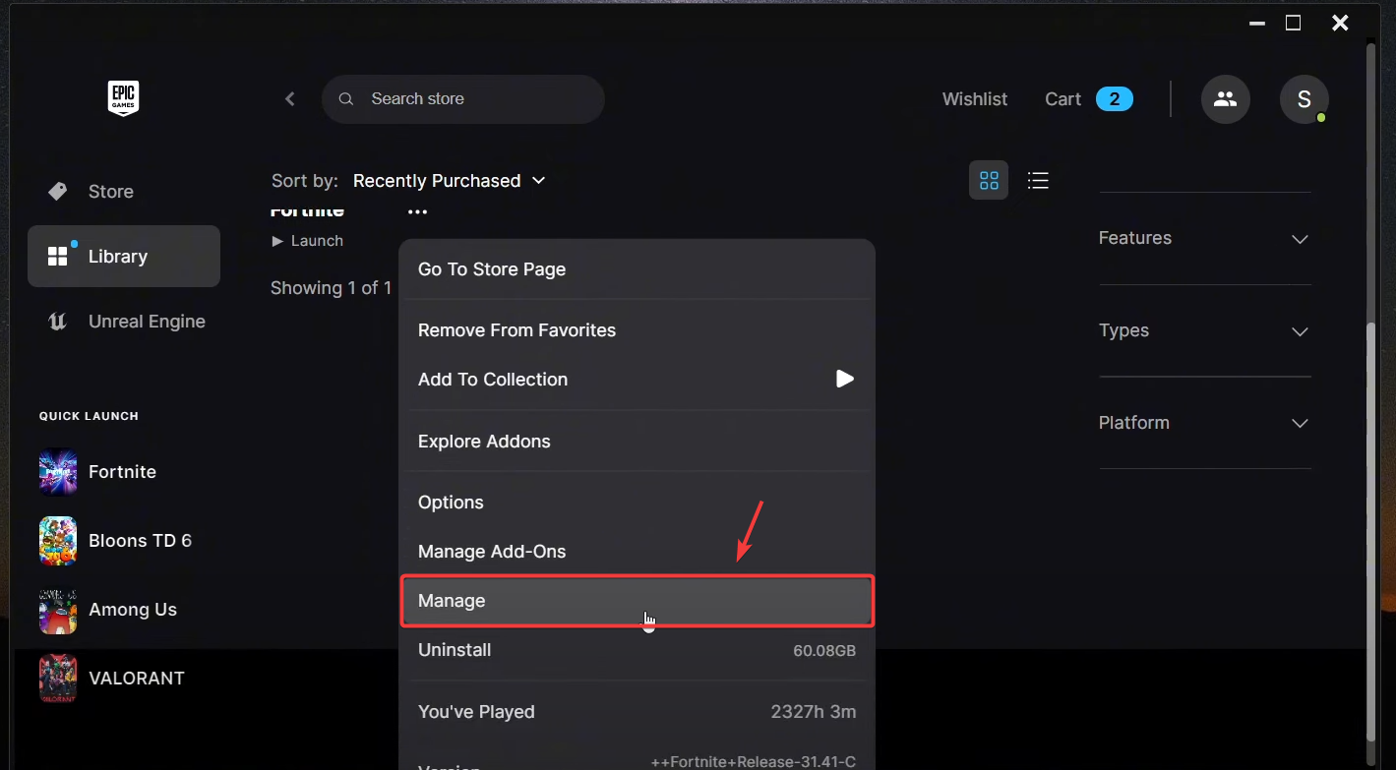Click Bloons TD 6 label in Quick Launch
Viewport: 1396px width, 770px height.
click(140, 541)
